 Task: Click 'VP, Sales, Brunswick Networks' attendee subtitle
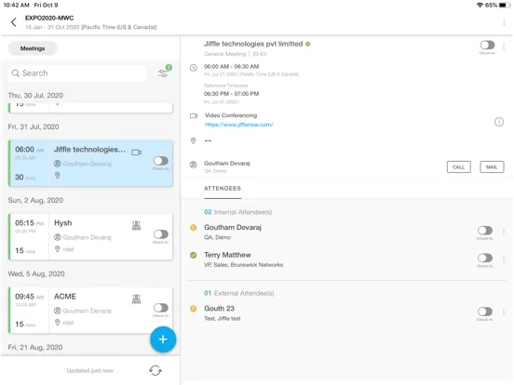pos(244,264)
